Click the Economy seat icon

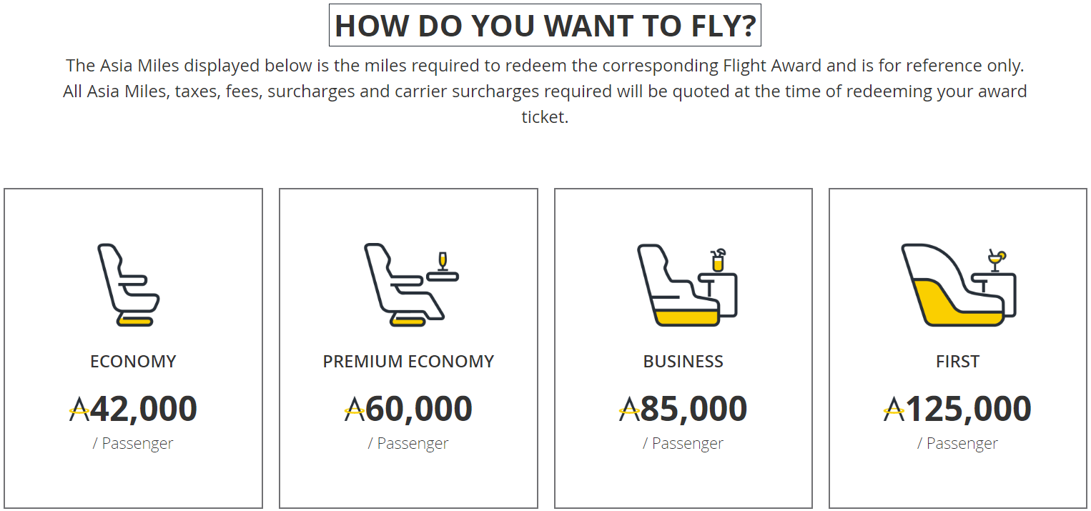pyautogui.click(x=129, y=285)
